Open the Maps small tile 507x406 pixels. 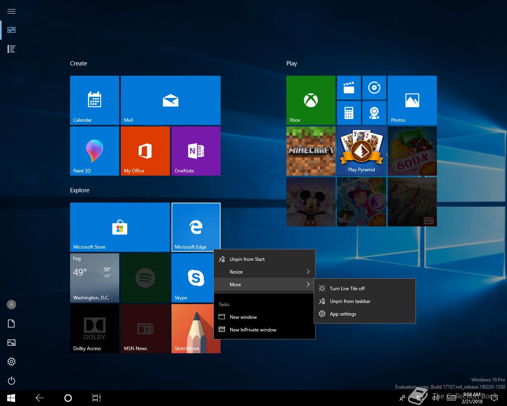pos(374,113)
